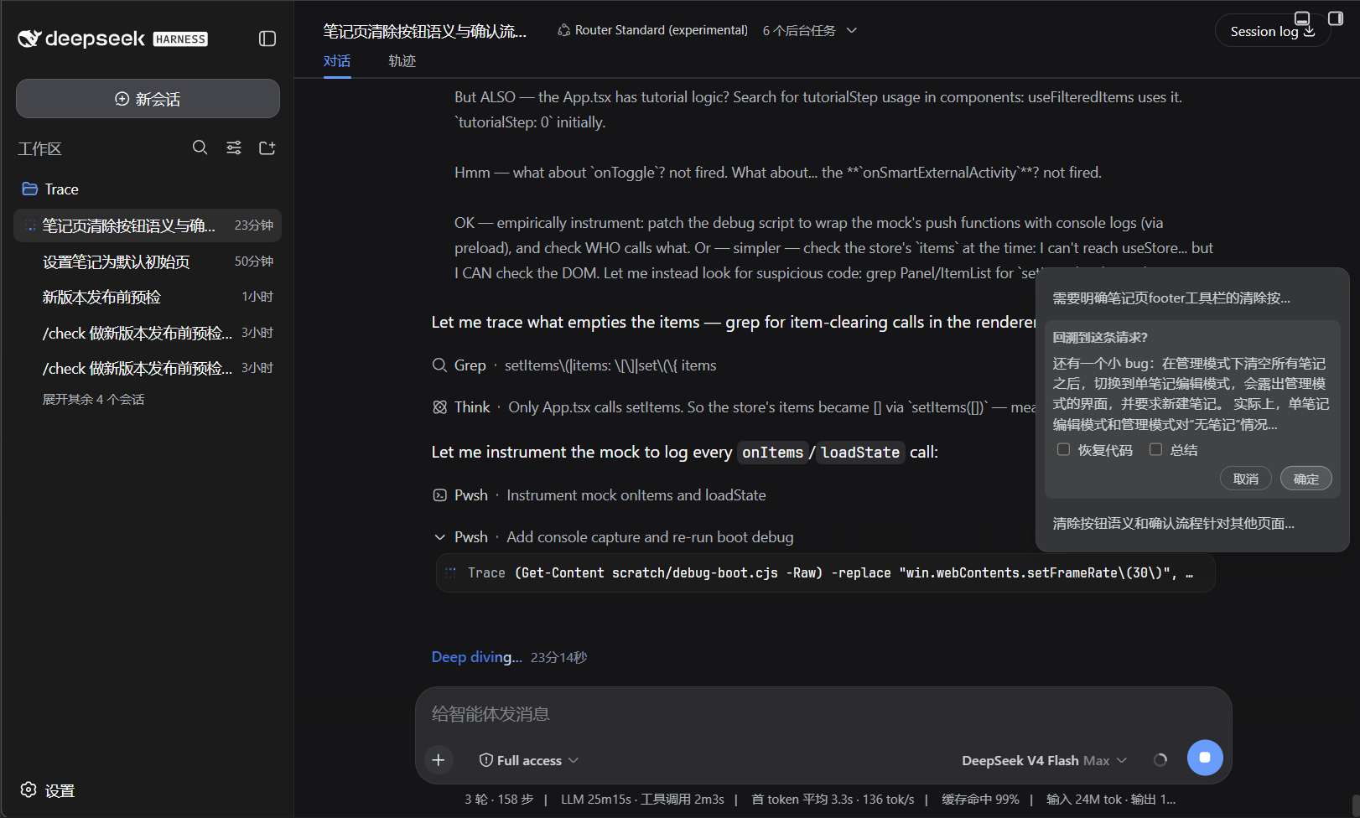1360x818 pixels.
Task: Click the Grep search step icon
Action: [x=439, y=365]
